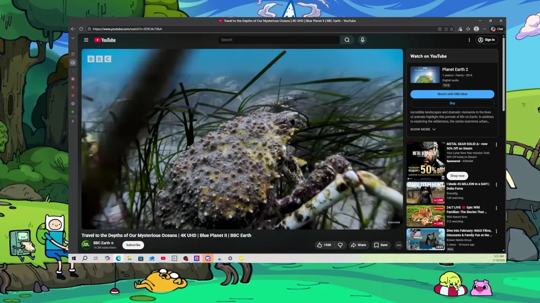
Task: Click the video title text
Action: click(166, 236)
